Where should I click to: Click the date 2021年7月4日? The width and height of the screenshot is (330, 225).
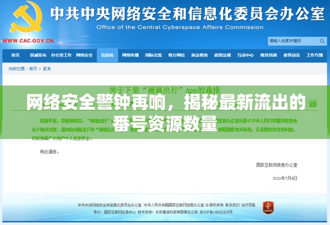pos(285,178)
